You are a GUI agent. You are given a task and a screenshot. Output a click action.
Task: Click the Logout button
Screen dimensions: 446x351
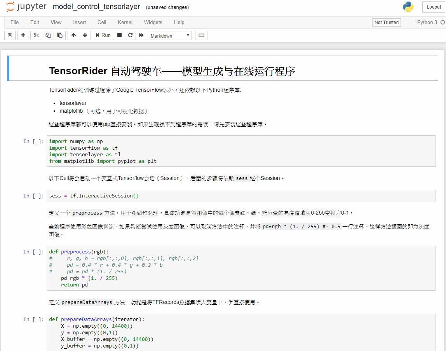[434, 7]
